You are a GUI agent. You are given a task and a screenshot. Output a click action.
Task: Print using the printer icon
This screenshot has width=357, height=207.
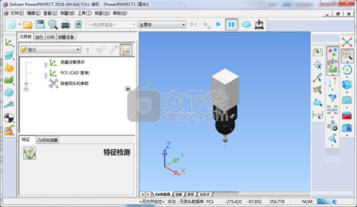point(66,25)
